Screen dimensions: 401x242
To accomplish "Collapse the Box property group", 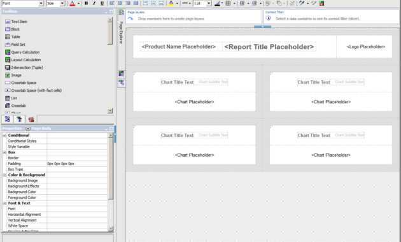I will click(4, 152).
